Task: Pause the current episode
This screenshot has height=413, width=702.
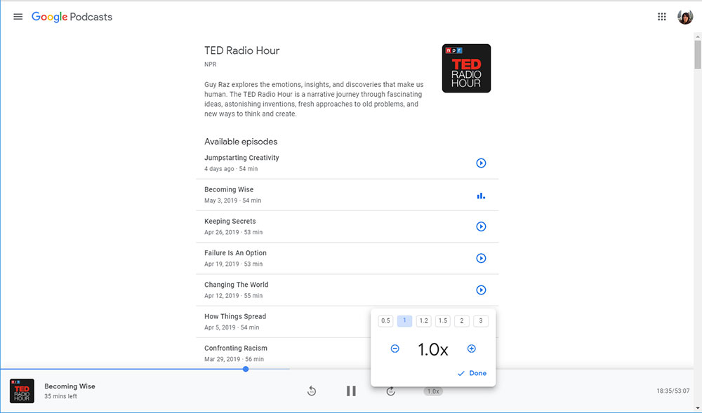Action: coord(351,391)
